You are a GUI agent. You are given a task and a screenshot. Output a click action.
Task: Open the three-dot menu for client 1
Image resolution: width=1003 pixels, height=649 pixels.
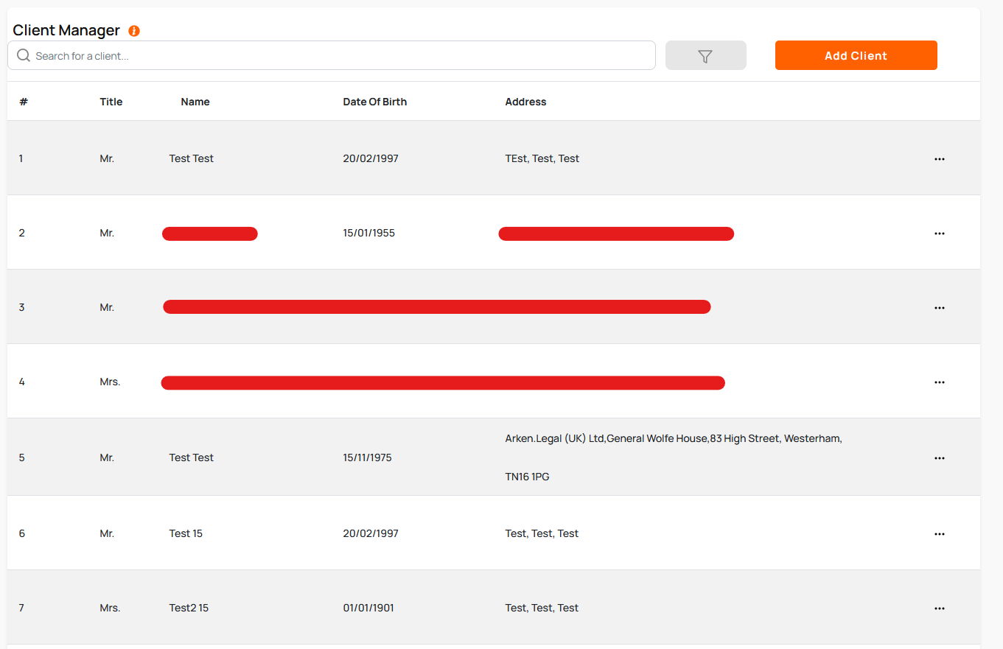click(x=939, y=159)
